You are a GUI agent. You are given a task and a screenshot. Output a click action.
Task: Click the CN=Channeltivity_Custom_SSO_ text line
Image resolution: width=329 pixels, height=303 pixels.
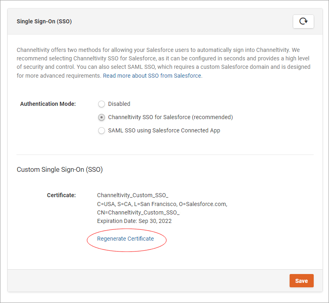coord(138,212)
